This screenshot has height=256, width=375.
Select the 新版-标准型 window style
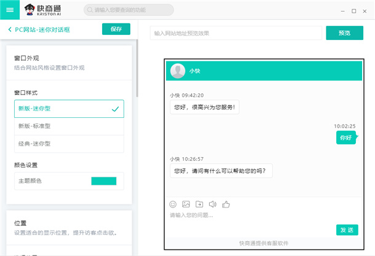(69, 126)
